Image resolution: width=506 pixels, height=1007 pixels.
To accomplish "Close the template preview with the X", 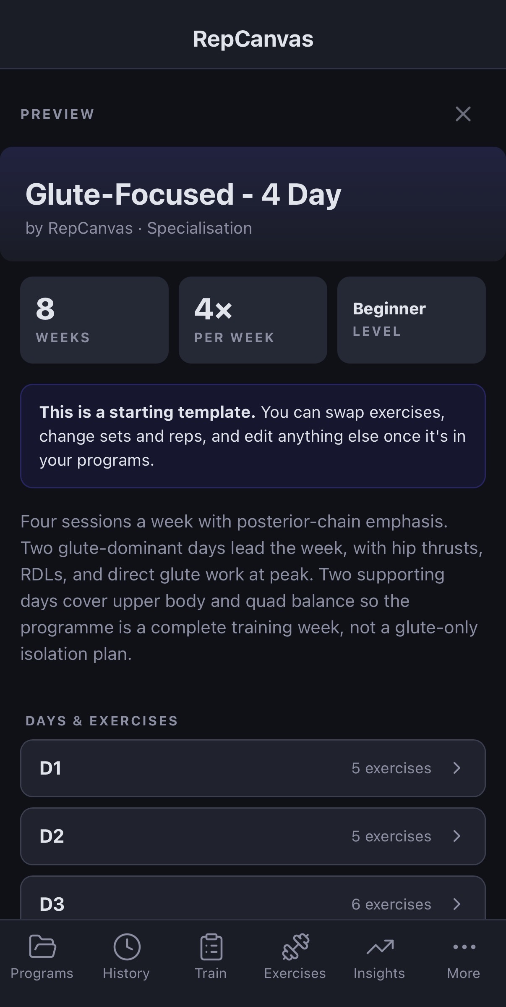I will point(463,114).
